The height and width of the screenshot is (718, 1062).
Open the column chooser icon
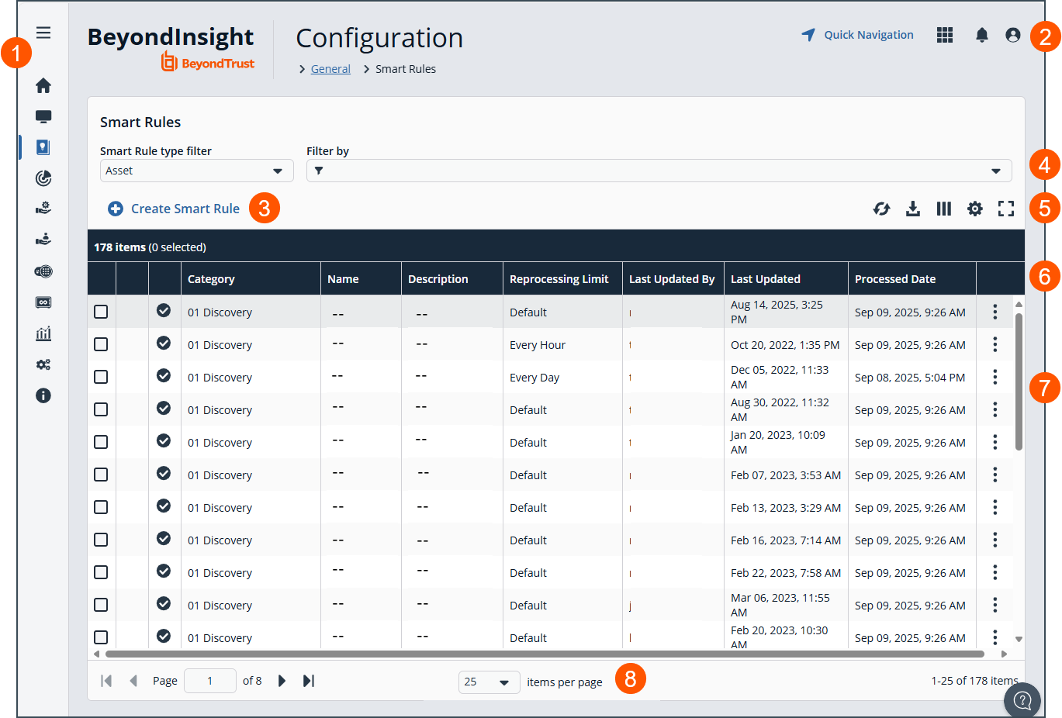(x=944, y=209)
